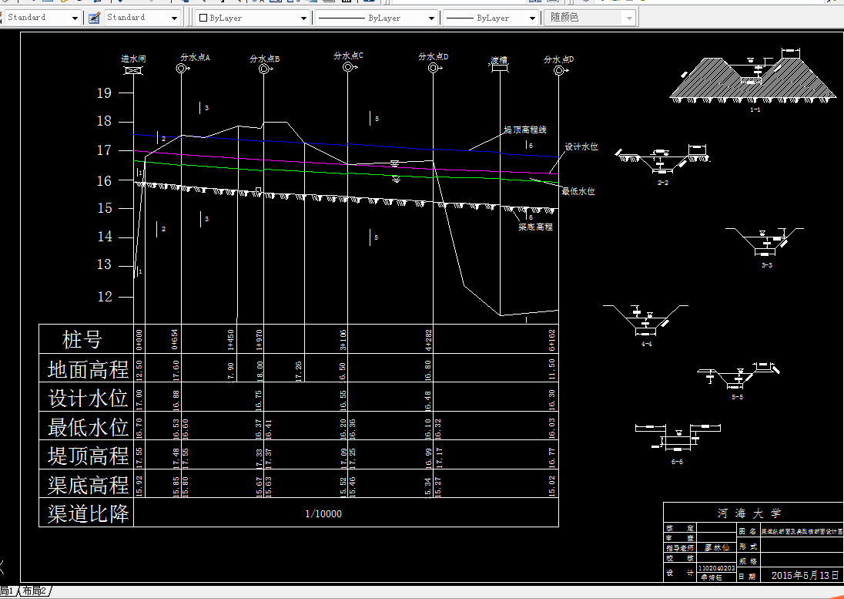Click station number 3+106
Image resolution: width=844 pixels, height=599 pixels.
[343, 340]
